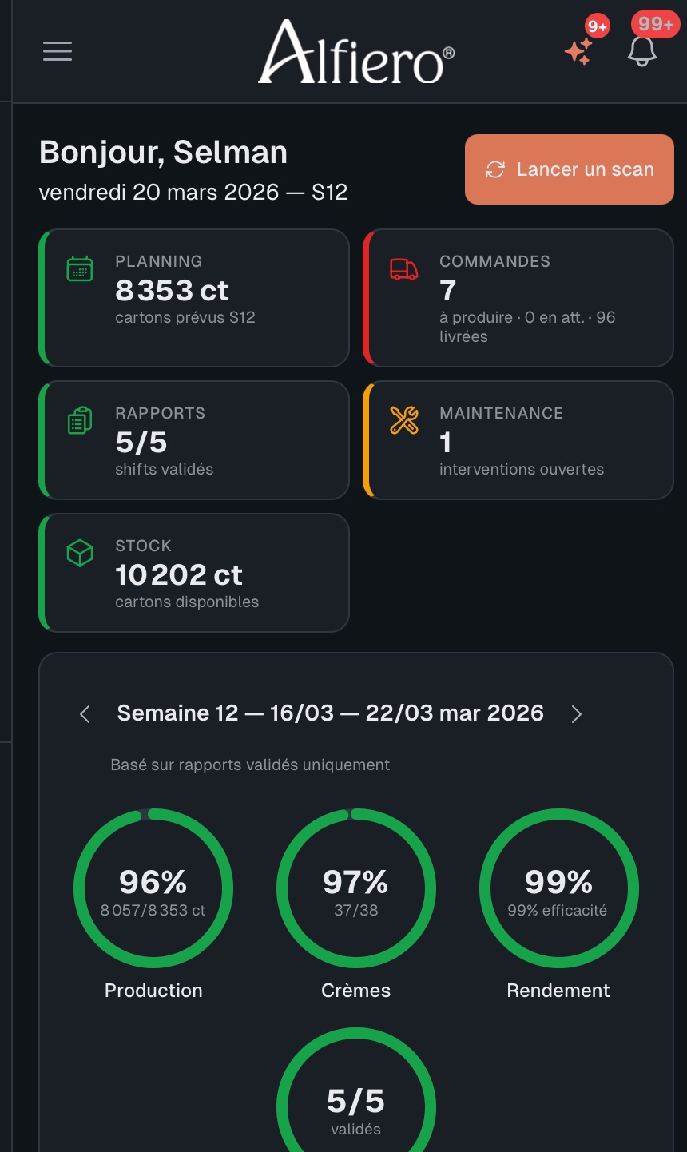This screenshot has width=687, height=1152.
Task: Open the Maintenance interventions ouvertes card
Action: coord(518,440)
